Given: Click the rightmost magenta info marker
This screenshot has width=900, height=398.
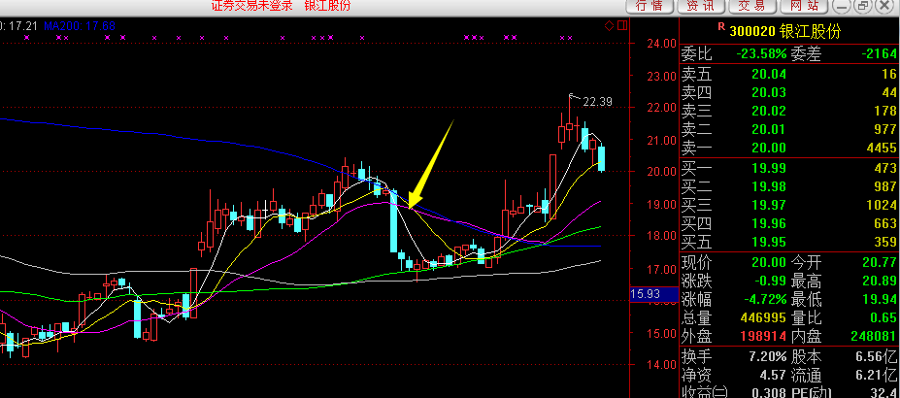Looking at the screenshot, I should [569, 38].
